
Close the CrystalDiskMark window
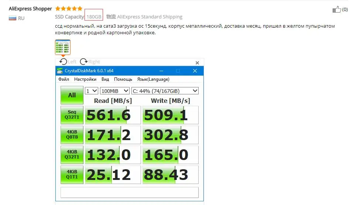(195, 71)
